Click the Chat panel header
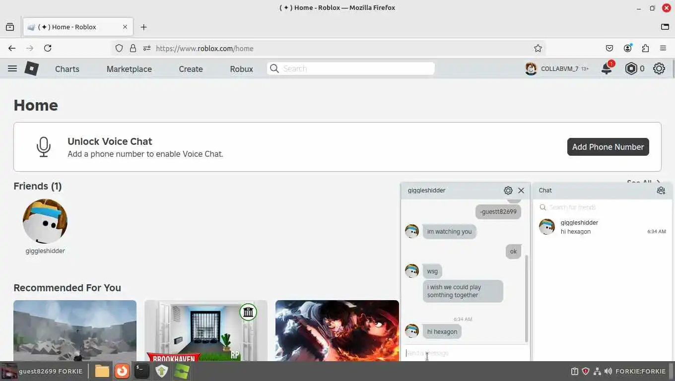This screenshot has width=675, height=381. tap(603, 190)
